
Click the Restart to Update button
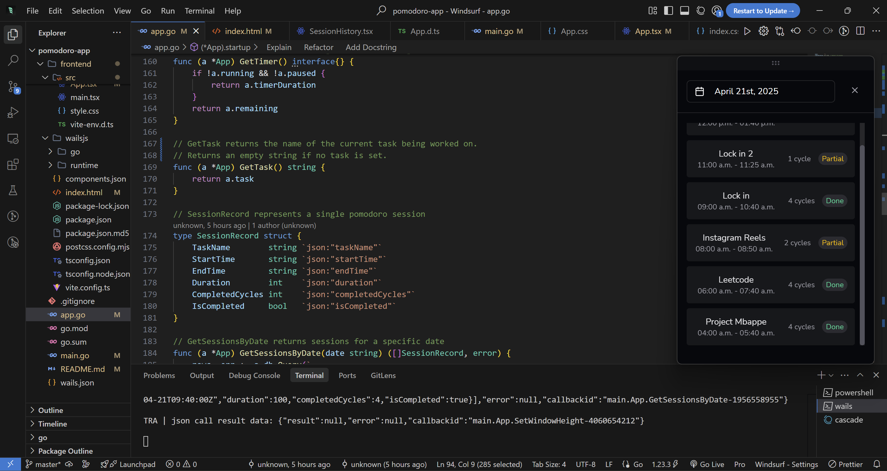pos(763,11)
